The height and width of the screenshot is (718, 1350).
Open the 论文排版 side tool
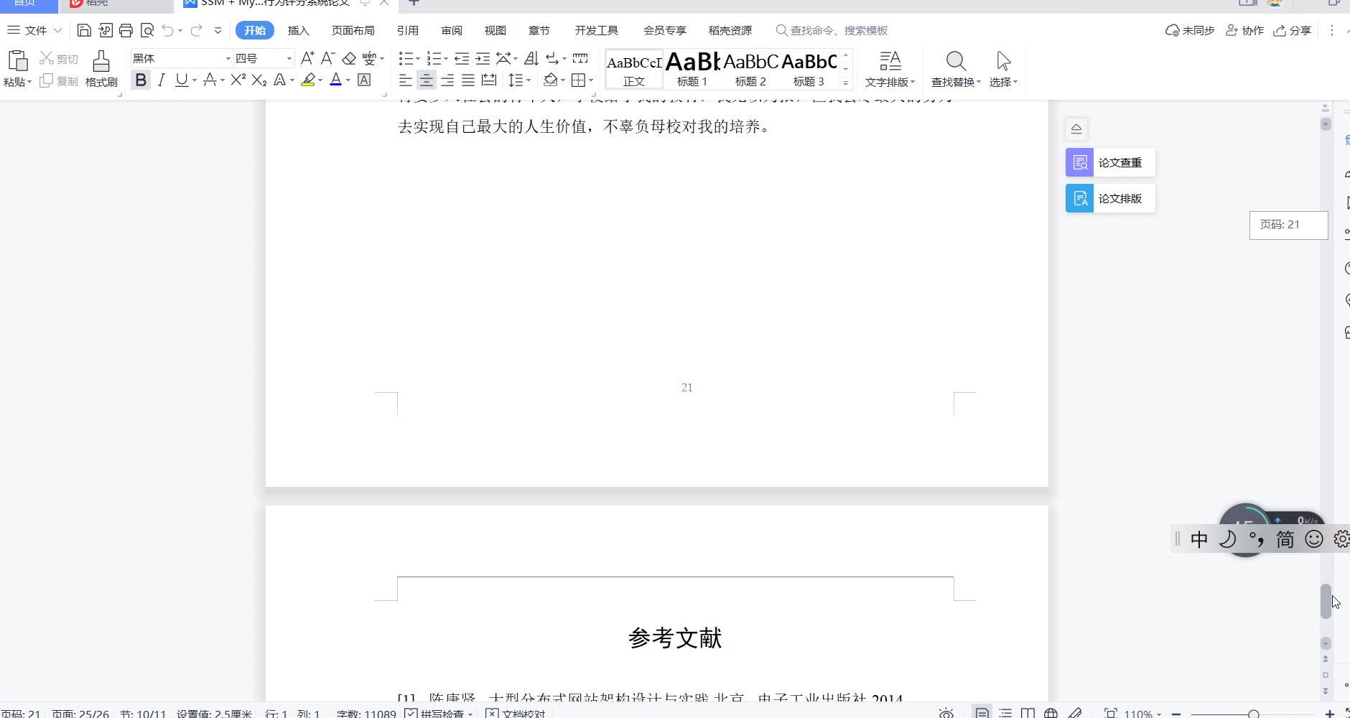click(1110, 198)
